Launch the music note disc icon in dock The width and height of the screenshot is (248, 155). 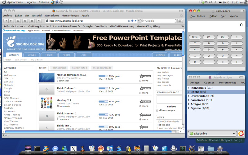click(110, 149)
